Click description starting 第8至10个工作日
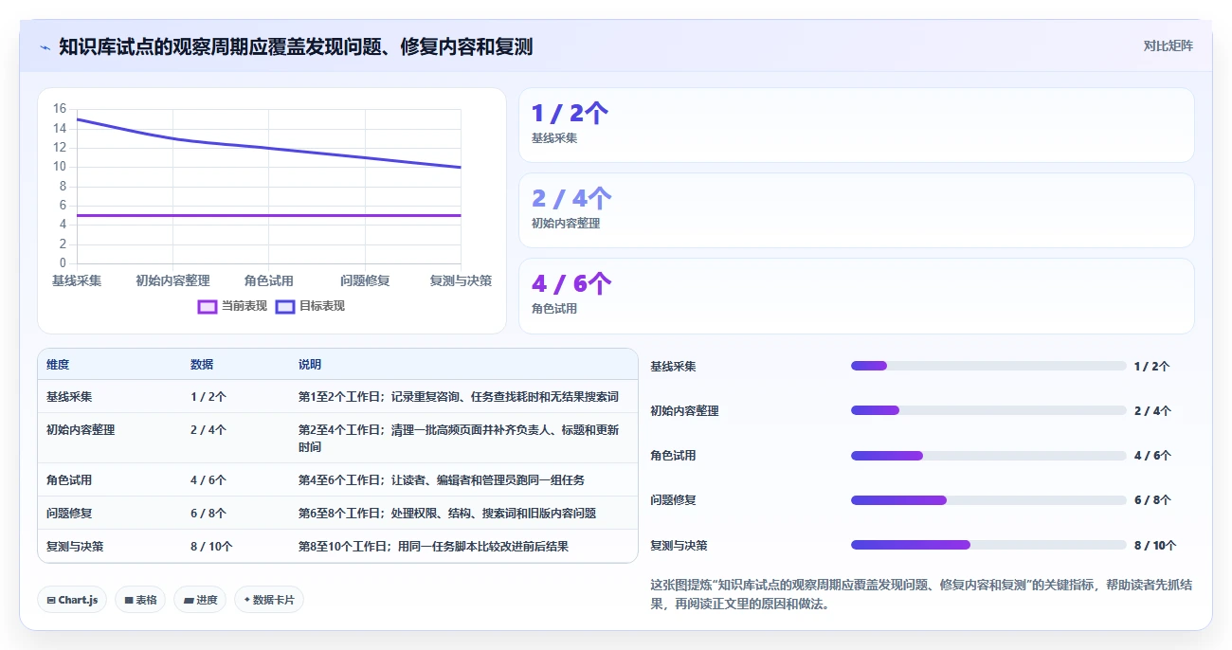This screenshot has height=650, width=1232. 433,547
